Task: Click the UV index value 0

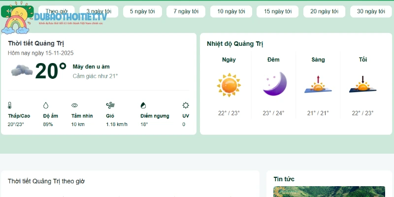Action: (x=184, y=125)
